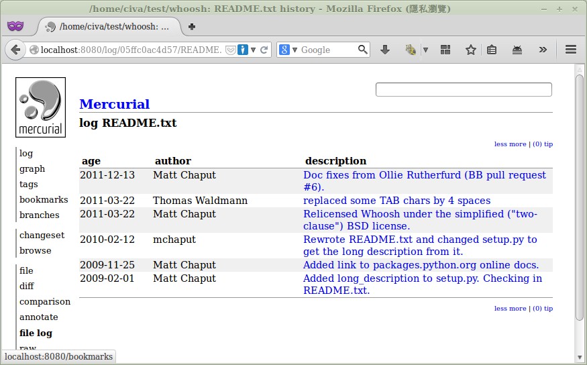The width and height of the screenshot is (587, 365).
Task: Open 'Relicensed Whoosh under the simplified' changeset
Action: (x=420, y=220)
